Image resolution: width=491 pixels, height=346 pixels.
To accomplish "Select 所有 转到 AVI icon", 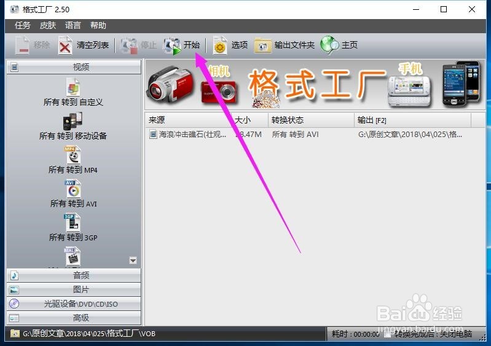I will click(73, 189).
